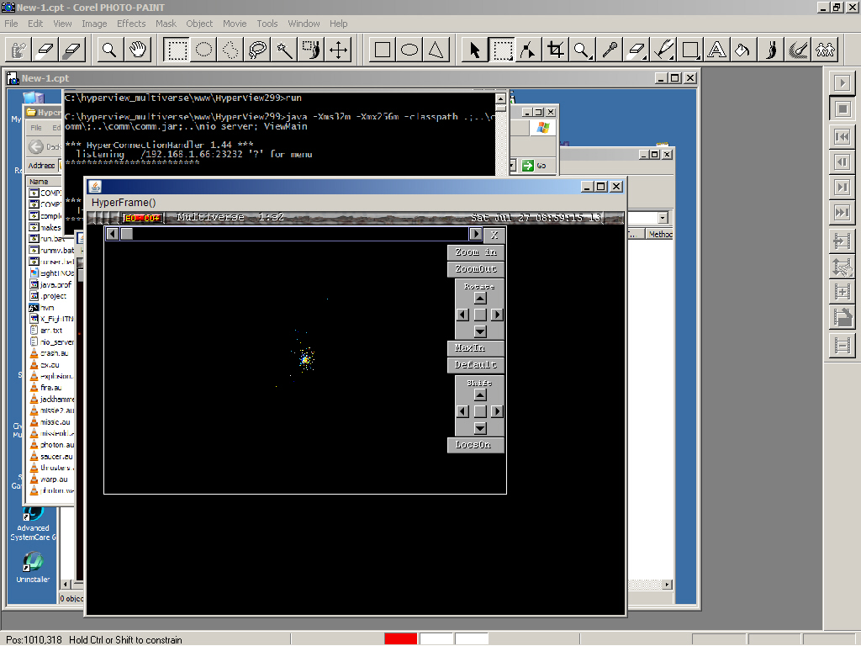Image resolution: width=861 pixels, height=646 pixels.
Task: Click the Default view button
Action: (x=476, y=365)
